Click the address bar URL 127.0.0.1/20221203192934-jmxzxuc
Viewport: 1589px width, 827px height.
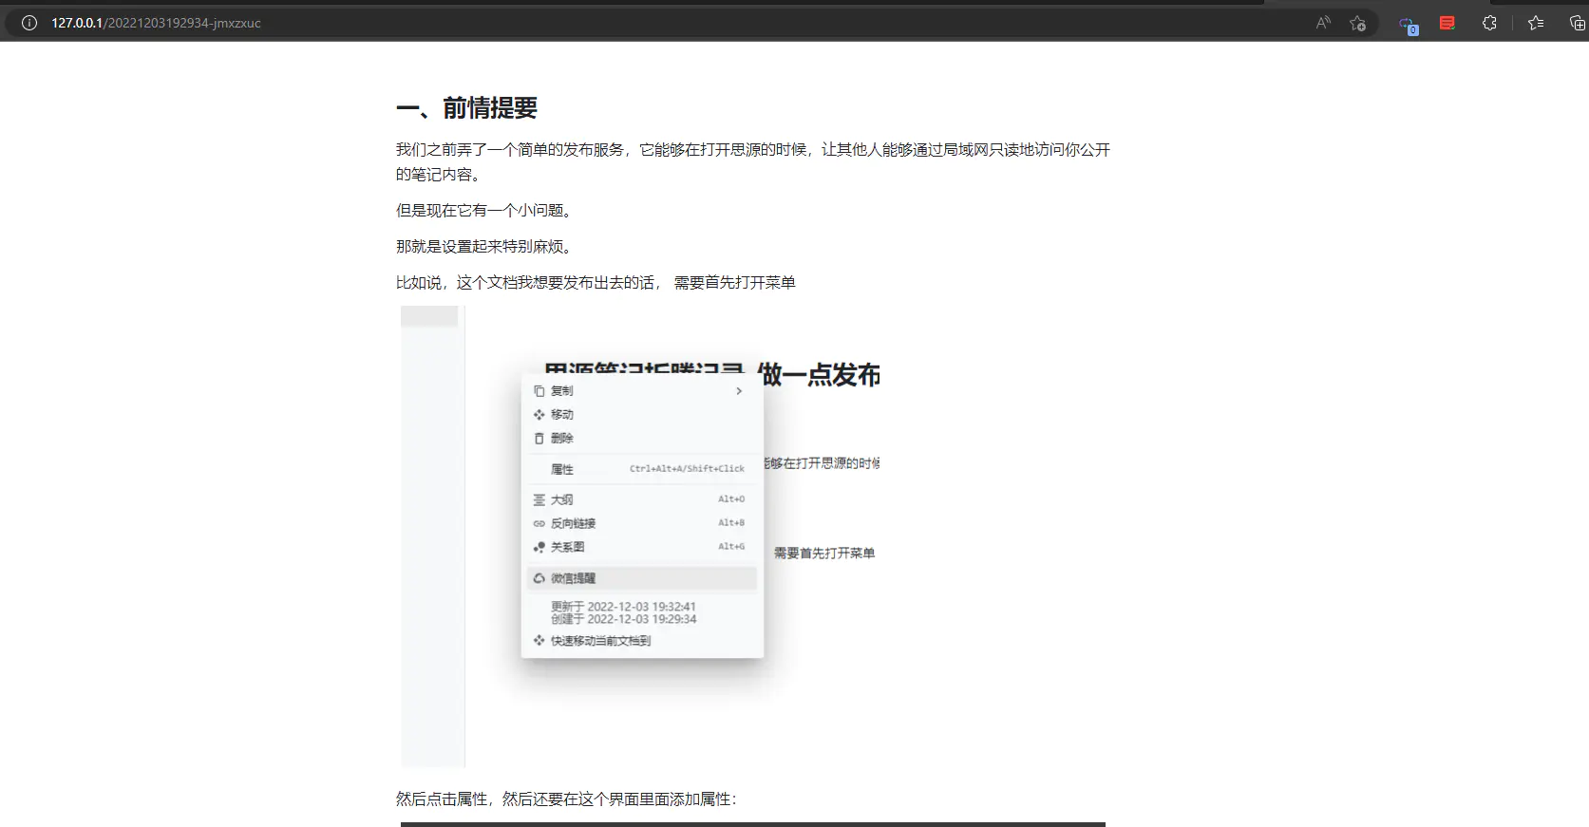(x=156, y=23)
